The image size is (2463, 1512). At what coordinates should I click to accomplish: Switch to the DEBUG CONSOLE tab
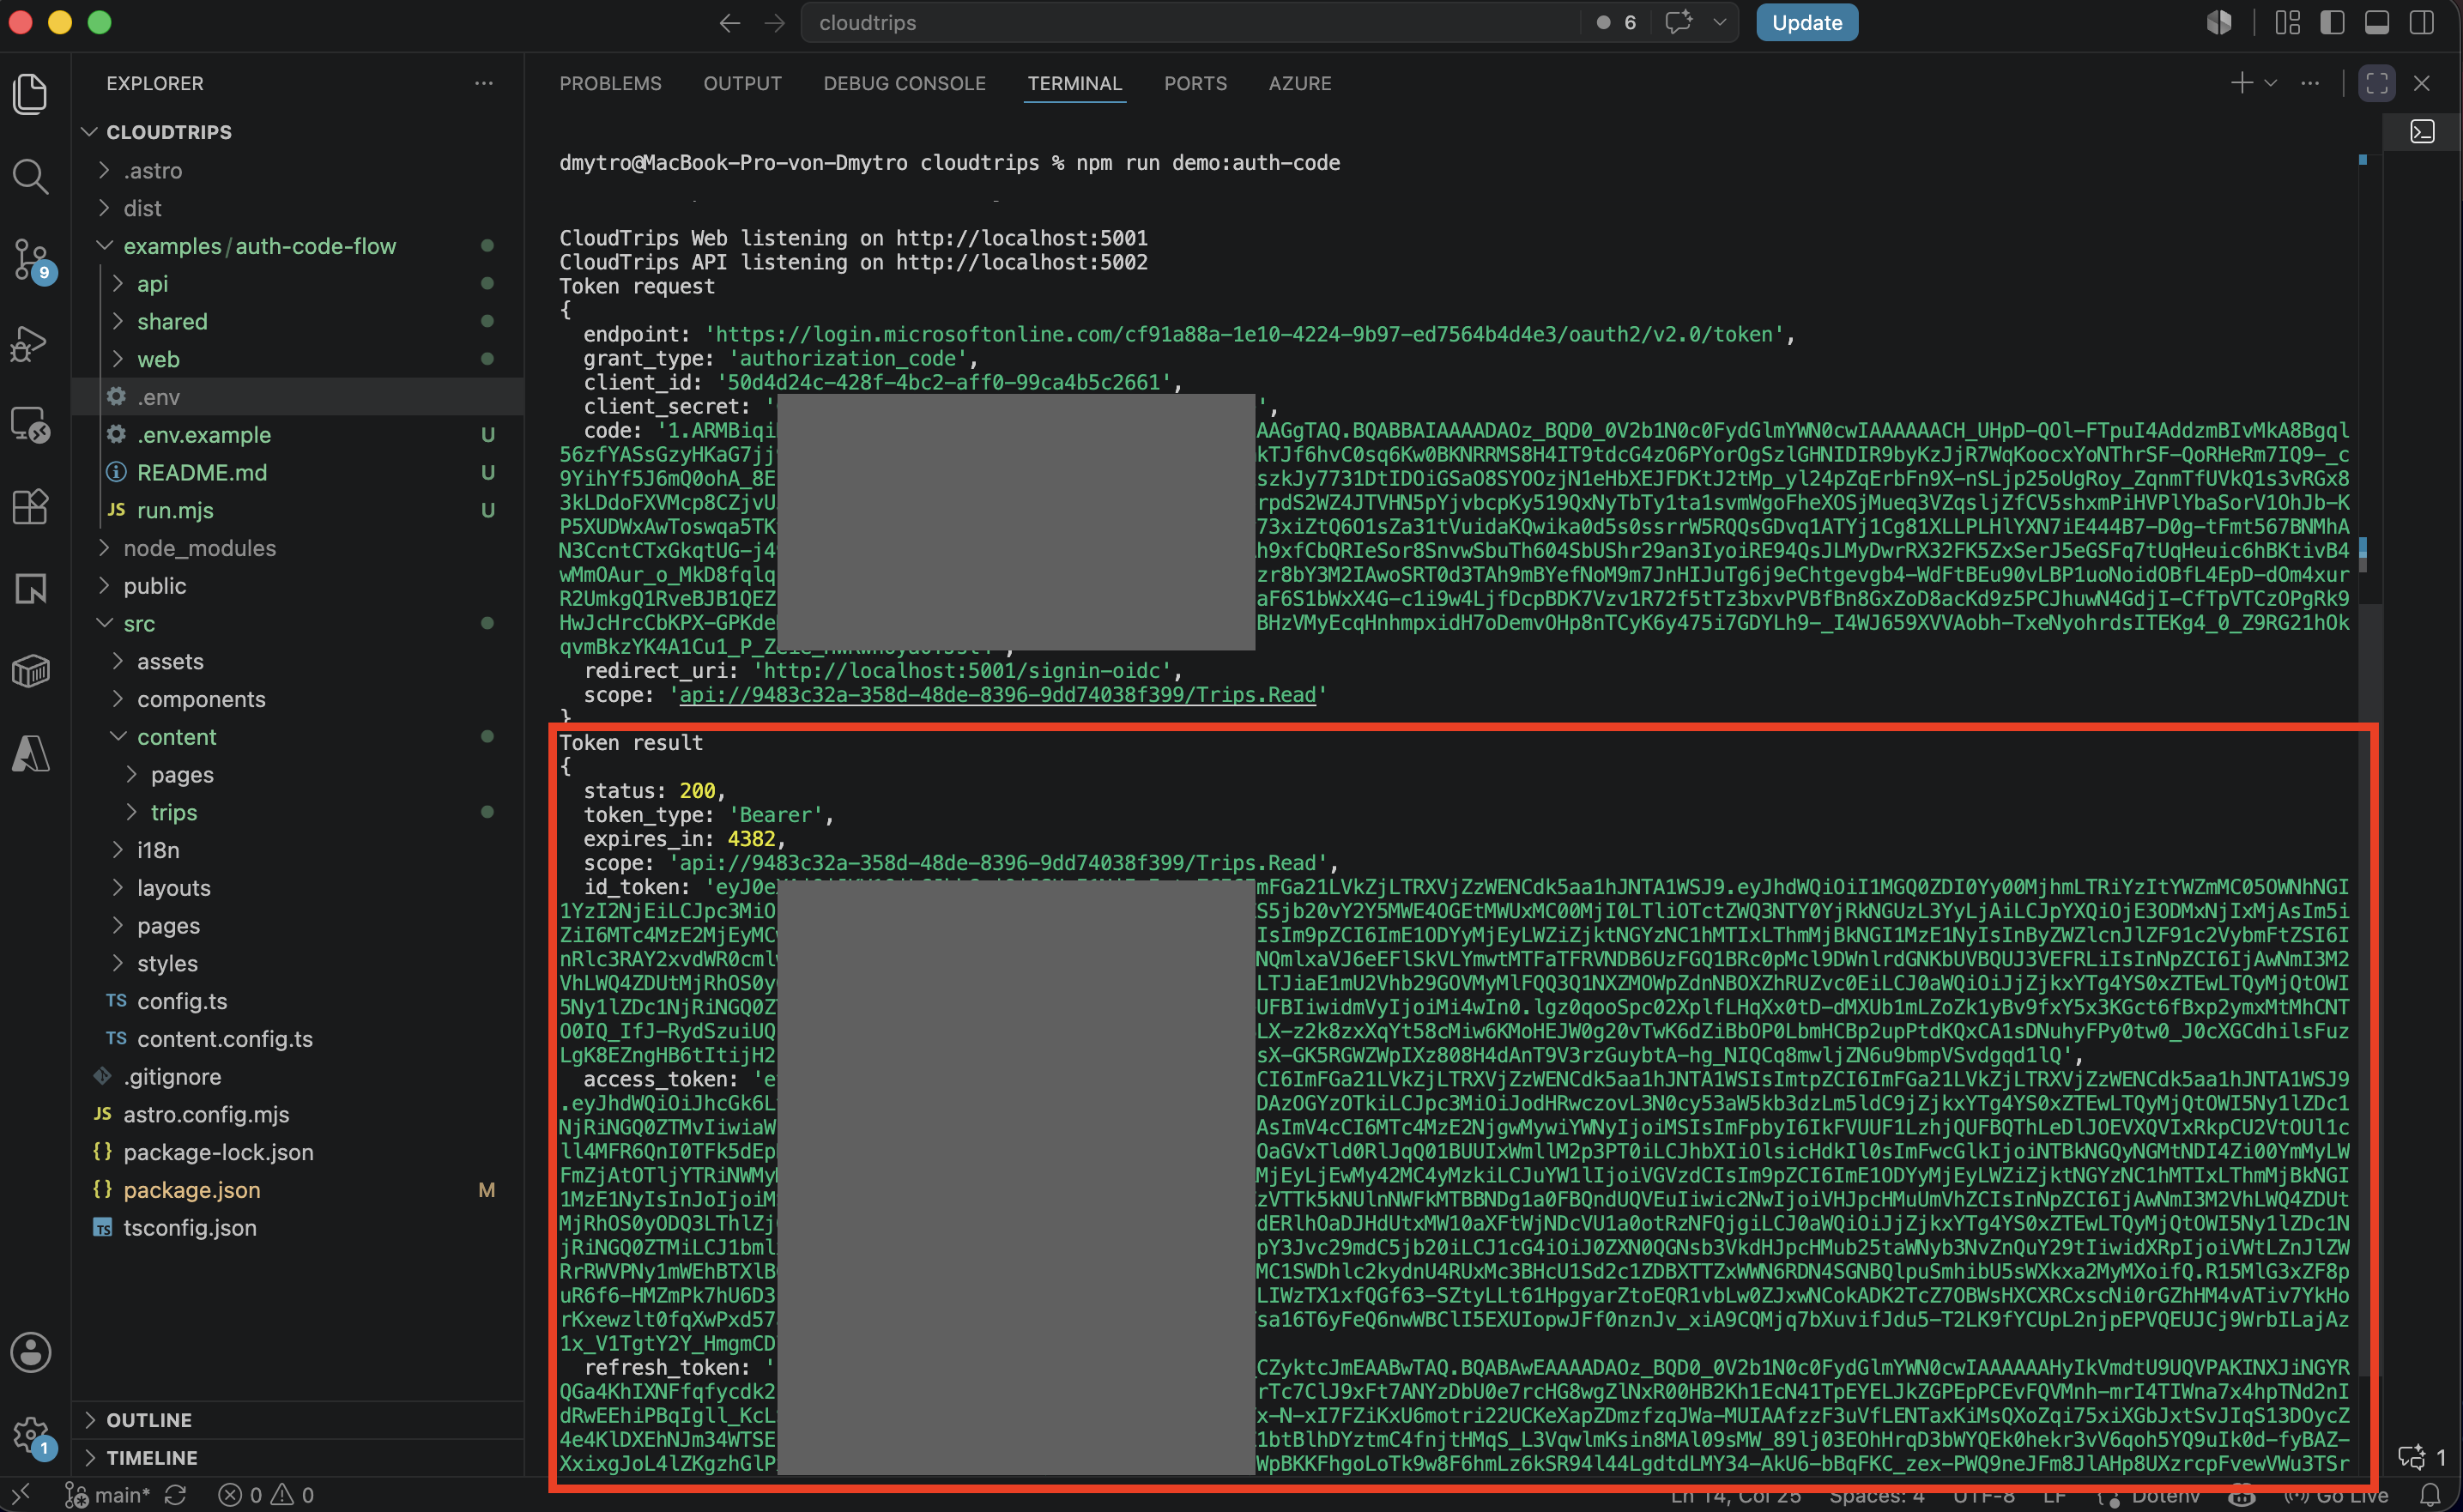(x=904, y=83)
